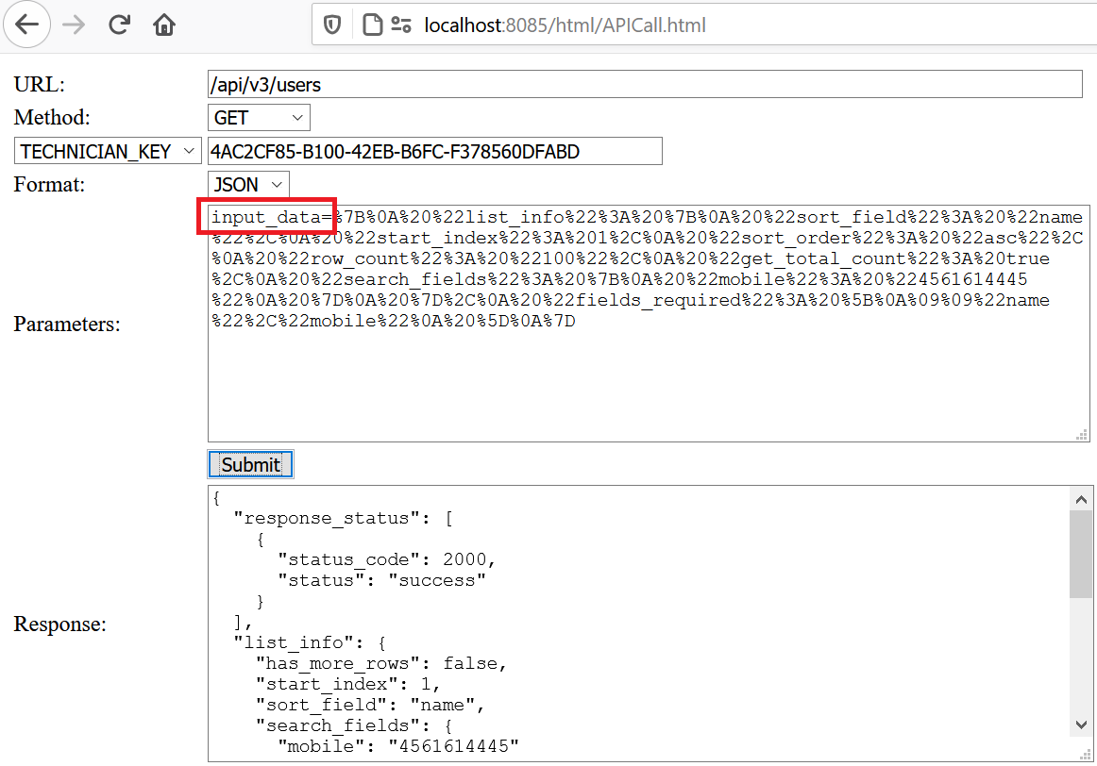1097x766 pixels.
Task: Open the Method dropdown showing GET
Action: (259, 117)
